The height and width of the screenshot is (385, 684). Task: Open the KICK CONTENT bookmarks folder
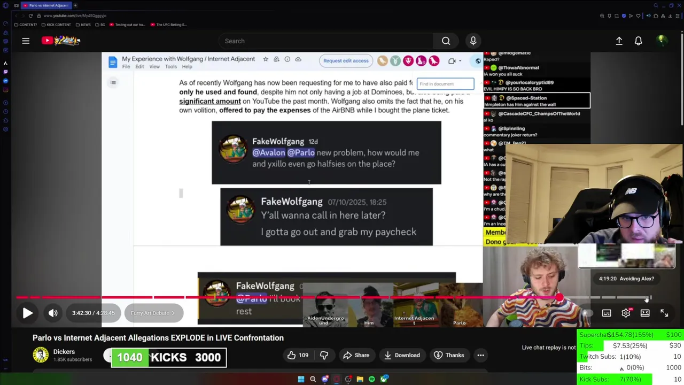[56, 25]
